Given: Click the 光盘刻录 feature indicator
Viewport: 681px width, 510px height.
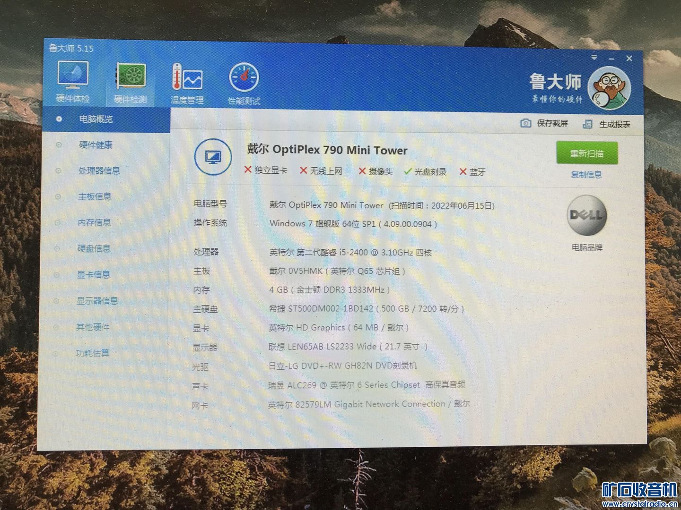Looking at the screenshot, I should [425, 171].
